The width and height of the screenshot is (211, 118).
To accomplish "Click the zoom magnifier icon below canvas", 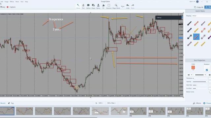I will click(x=96, y=103).
